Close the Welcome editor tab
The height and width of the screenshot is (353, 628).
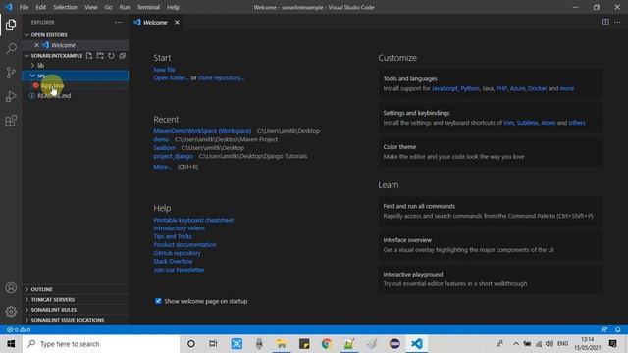tap(177, 22)
